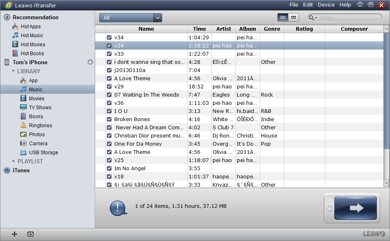Click the Recommendation section icon

coord(7,17)
